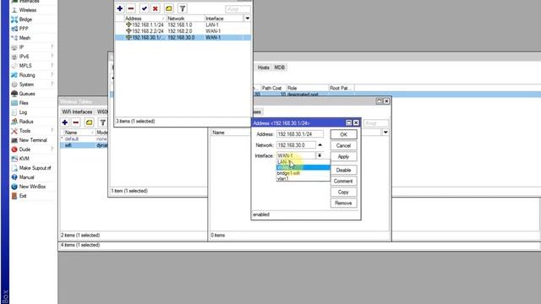Remove wireless entry with minus icon

76,122
